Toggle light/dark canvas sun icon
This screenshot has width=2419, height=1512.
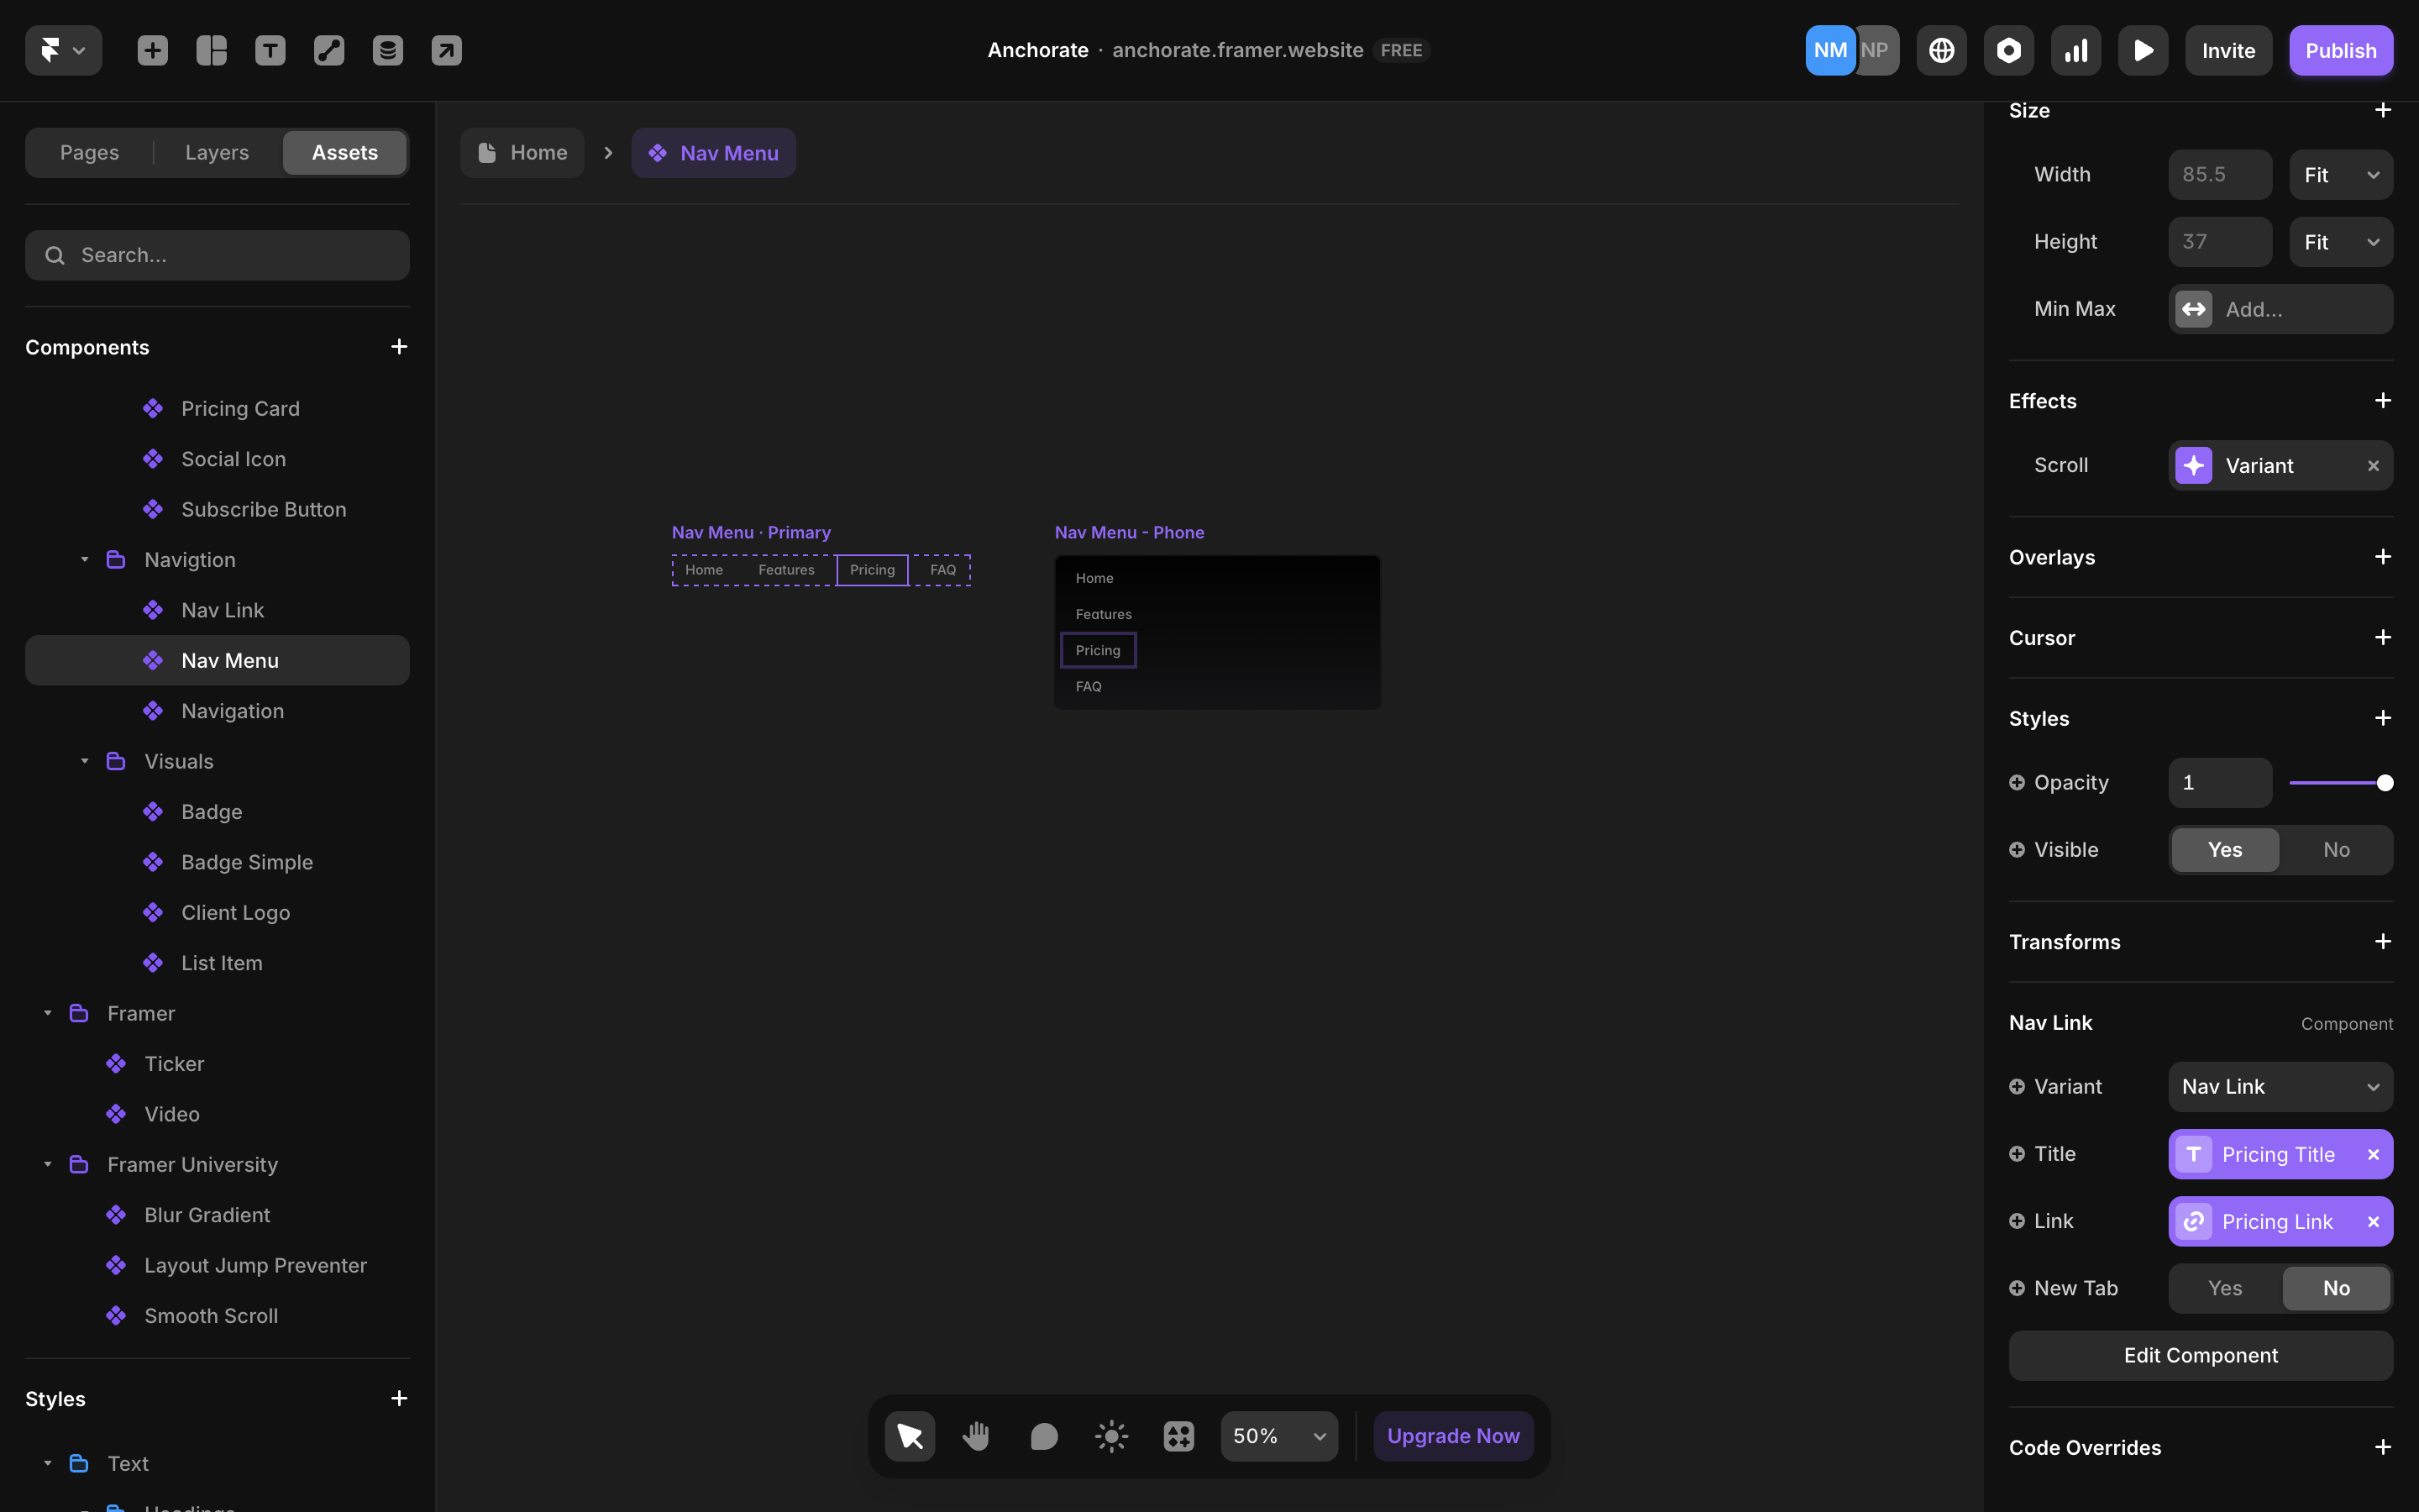click(x=1110, y=1436)
